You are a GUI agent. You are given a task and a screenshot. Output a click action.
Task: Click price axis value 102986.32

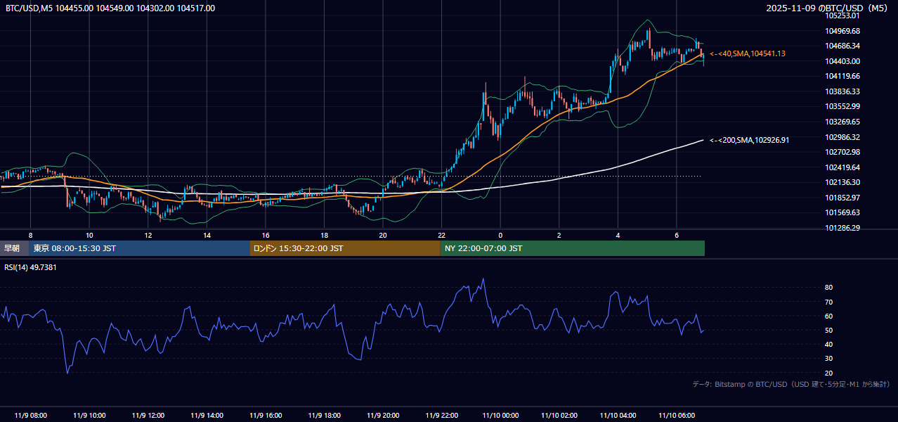coord(843,137)
